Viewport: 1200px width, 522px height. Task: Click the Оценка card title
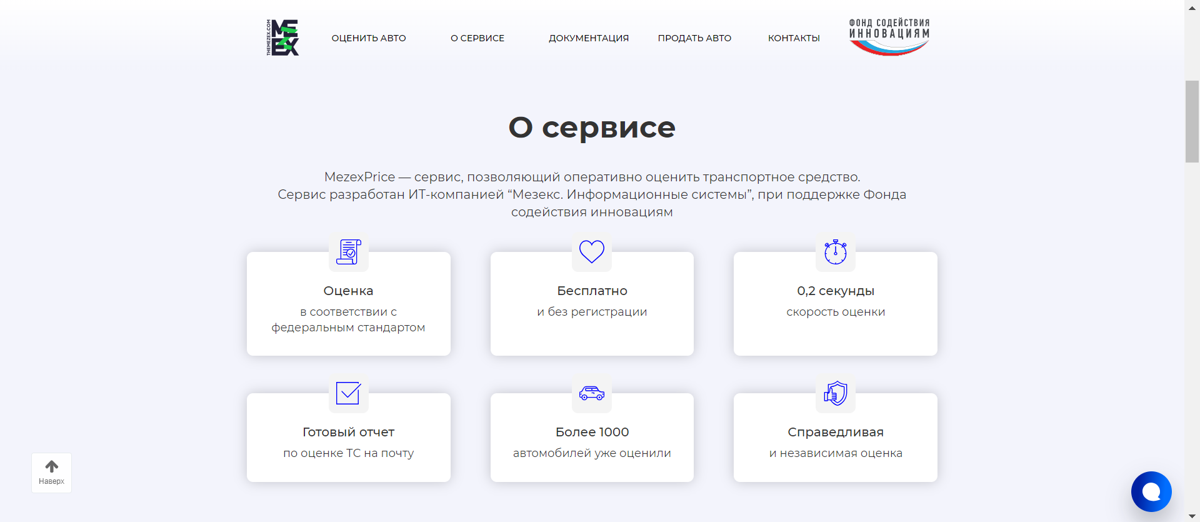pyautogui.click(x=348, y=291)
